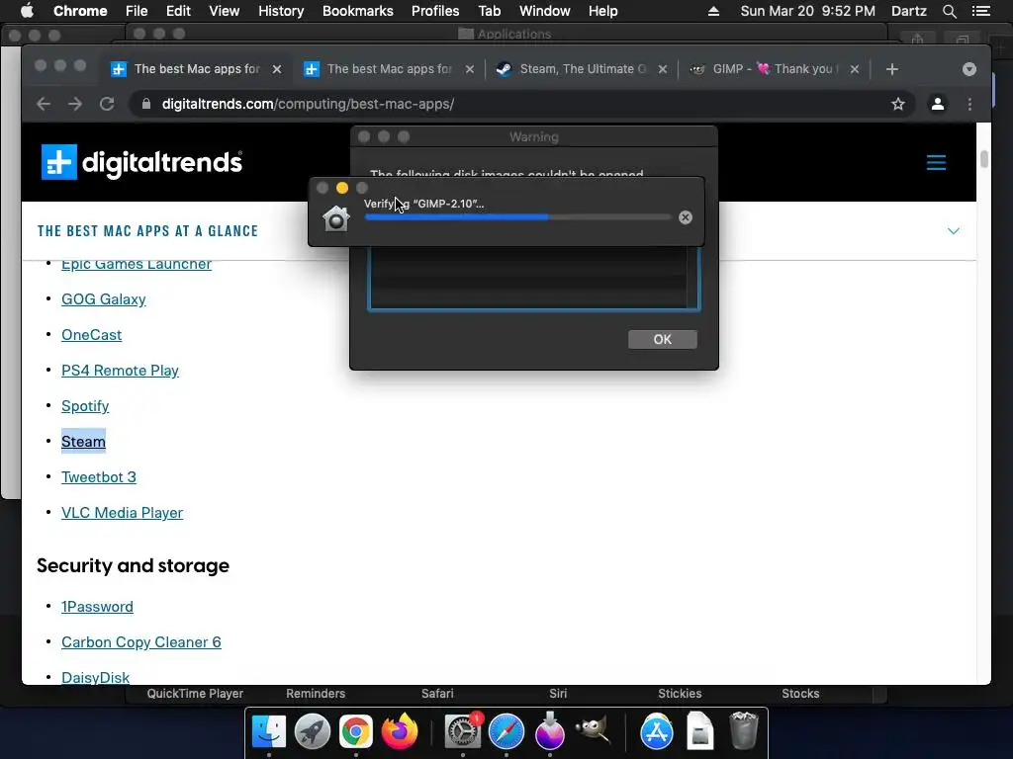
Task: Reload the digitaltrends page
Action: point(107,104)
